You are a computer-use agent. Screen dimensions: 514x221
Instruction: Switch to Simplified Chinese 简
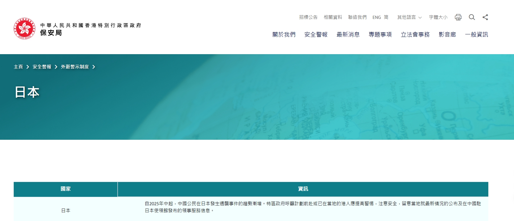(386, 17)
